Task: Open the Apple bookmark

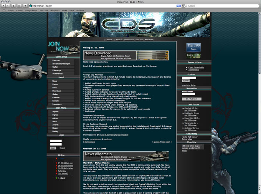Action: [11, 10]
